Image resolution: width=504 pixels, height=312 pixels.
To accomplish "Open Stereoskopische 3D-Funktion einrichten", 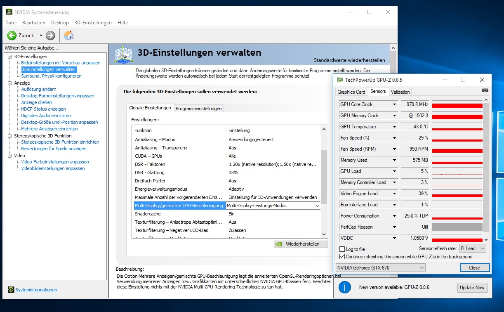I will tap(60, 142).
